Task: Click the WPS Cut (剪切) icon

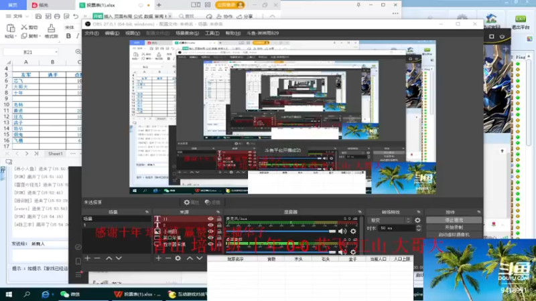Action: tap(24, 27)
